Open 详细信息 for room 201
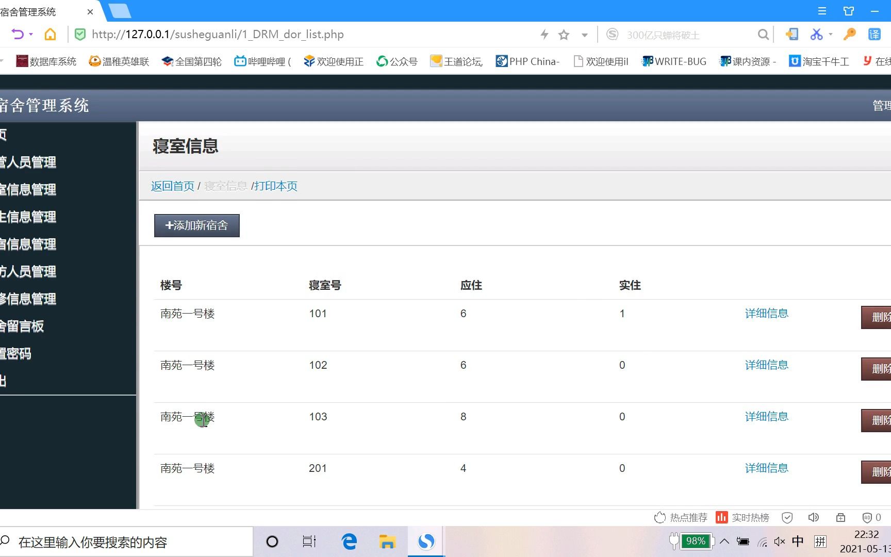The image size is (891, 557). (767, 468)
